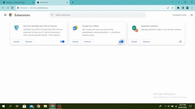Open the browser side panel
The image size is (195, 109).
coord(183,8)
